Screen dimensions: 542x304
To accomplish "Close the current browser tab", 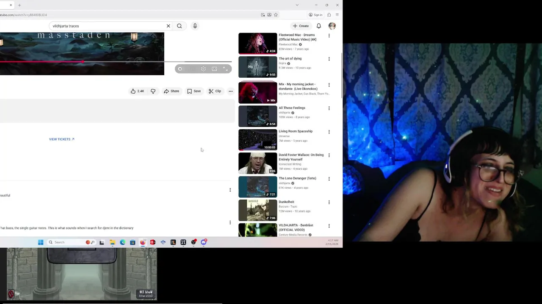I will pos(11,5).
